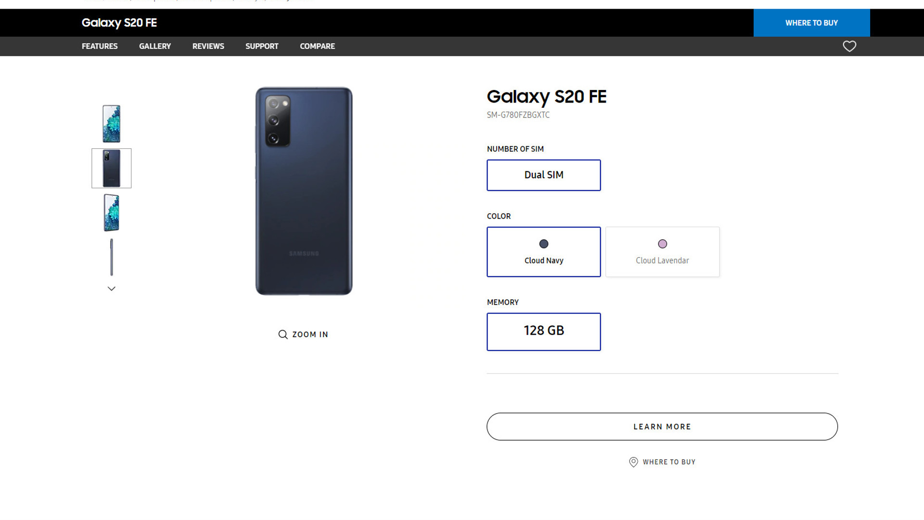Click the location pin WHERE TO BUY icon
This screenshot has width=924, height=520.
[x=633, y=462]
